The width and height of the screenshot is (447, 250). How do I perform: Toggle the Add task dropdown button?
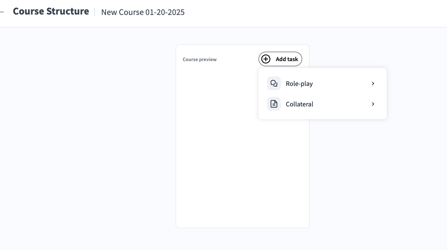[280, 59]
